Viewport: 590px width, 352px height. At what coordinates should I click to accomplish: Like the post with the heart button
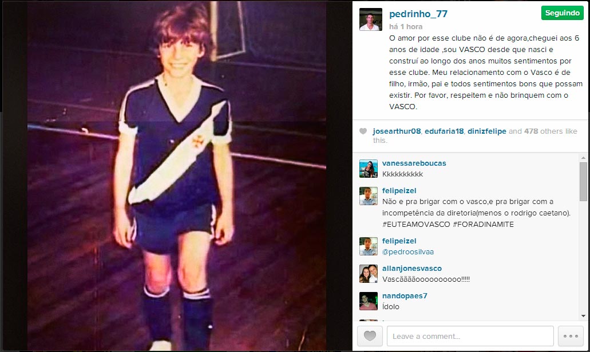pyautogui.click(x=370, y=336)
